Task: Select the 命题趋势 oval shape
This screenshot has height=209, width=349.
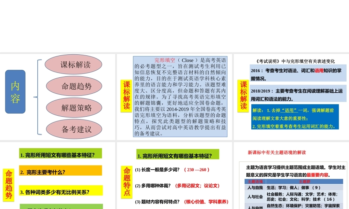Action: (73, 86)
